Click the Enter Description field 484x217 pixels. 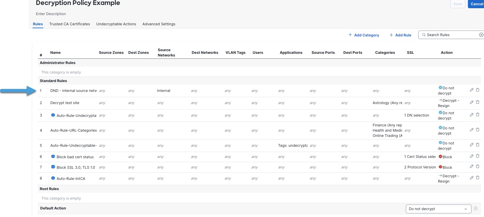[x=51, y=14]
